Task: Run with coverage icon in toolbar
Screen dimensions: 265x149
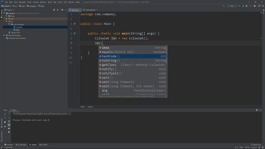Action: pos(247,6)
